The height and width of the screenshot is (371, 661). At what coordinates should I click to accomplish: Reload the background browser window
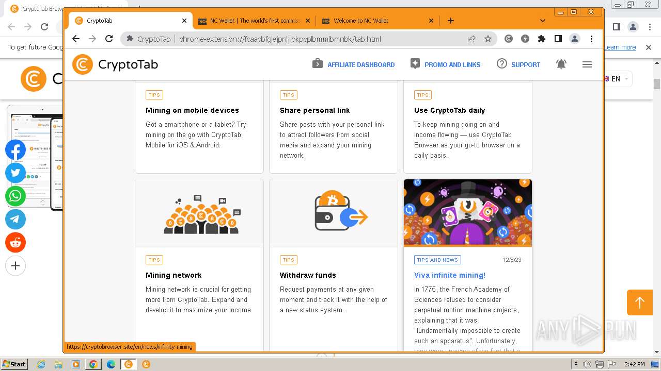pyautogui.click(x=44, y=27)
